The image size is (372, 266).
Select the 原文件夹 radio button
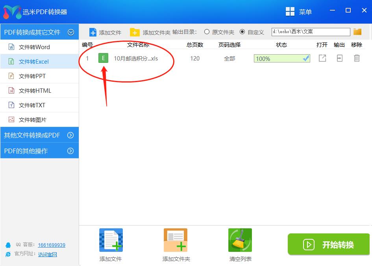tap(207, 32)
